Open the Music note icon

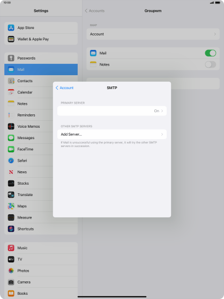(x=11, y=248)
